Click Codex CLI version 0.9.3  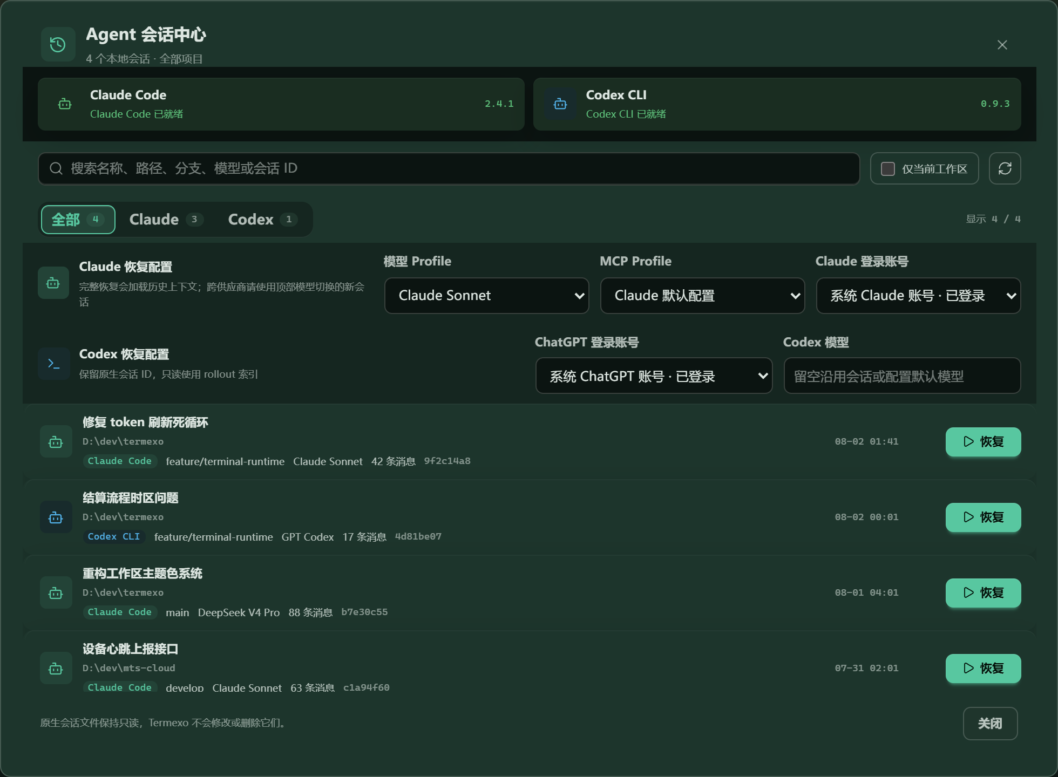pyautogui.click(x=995, y=104)
